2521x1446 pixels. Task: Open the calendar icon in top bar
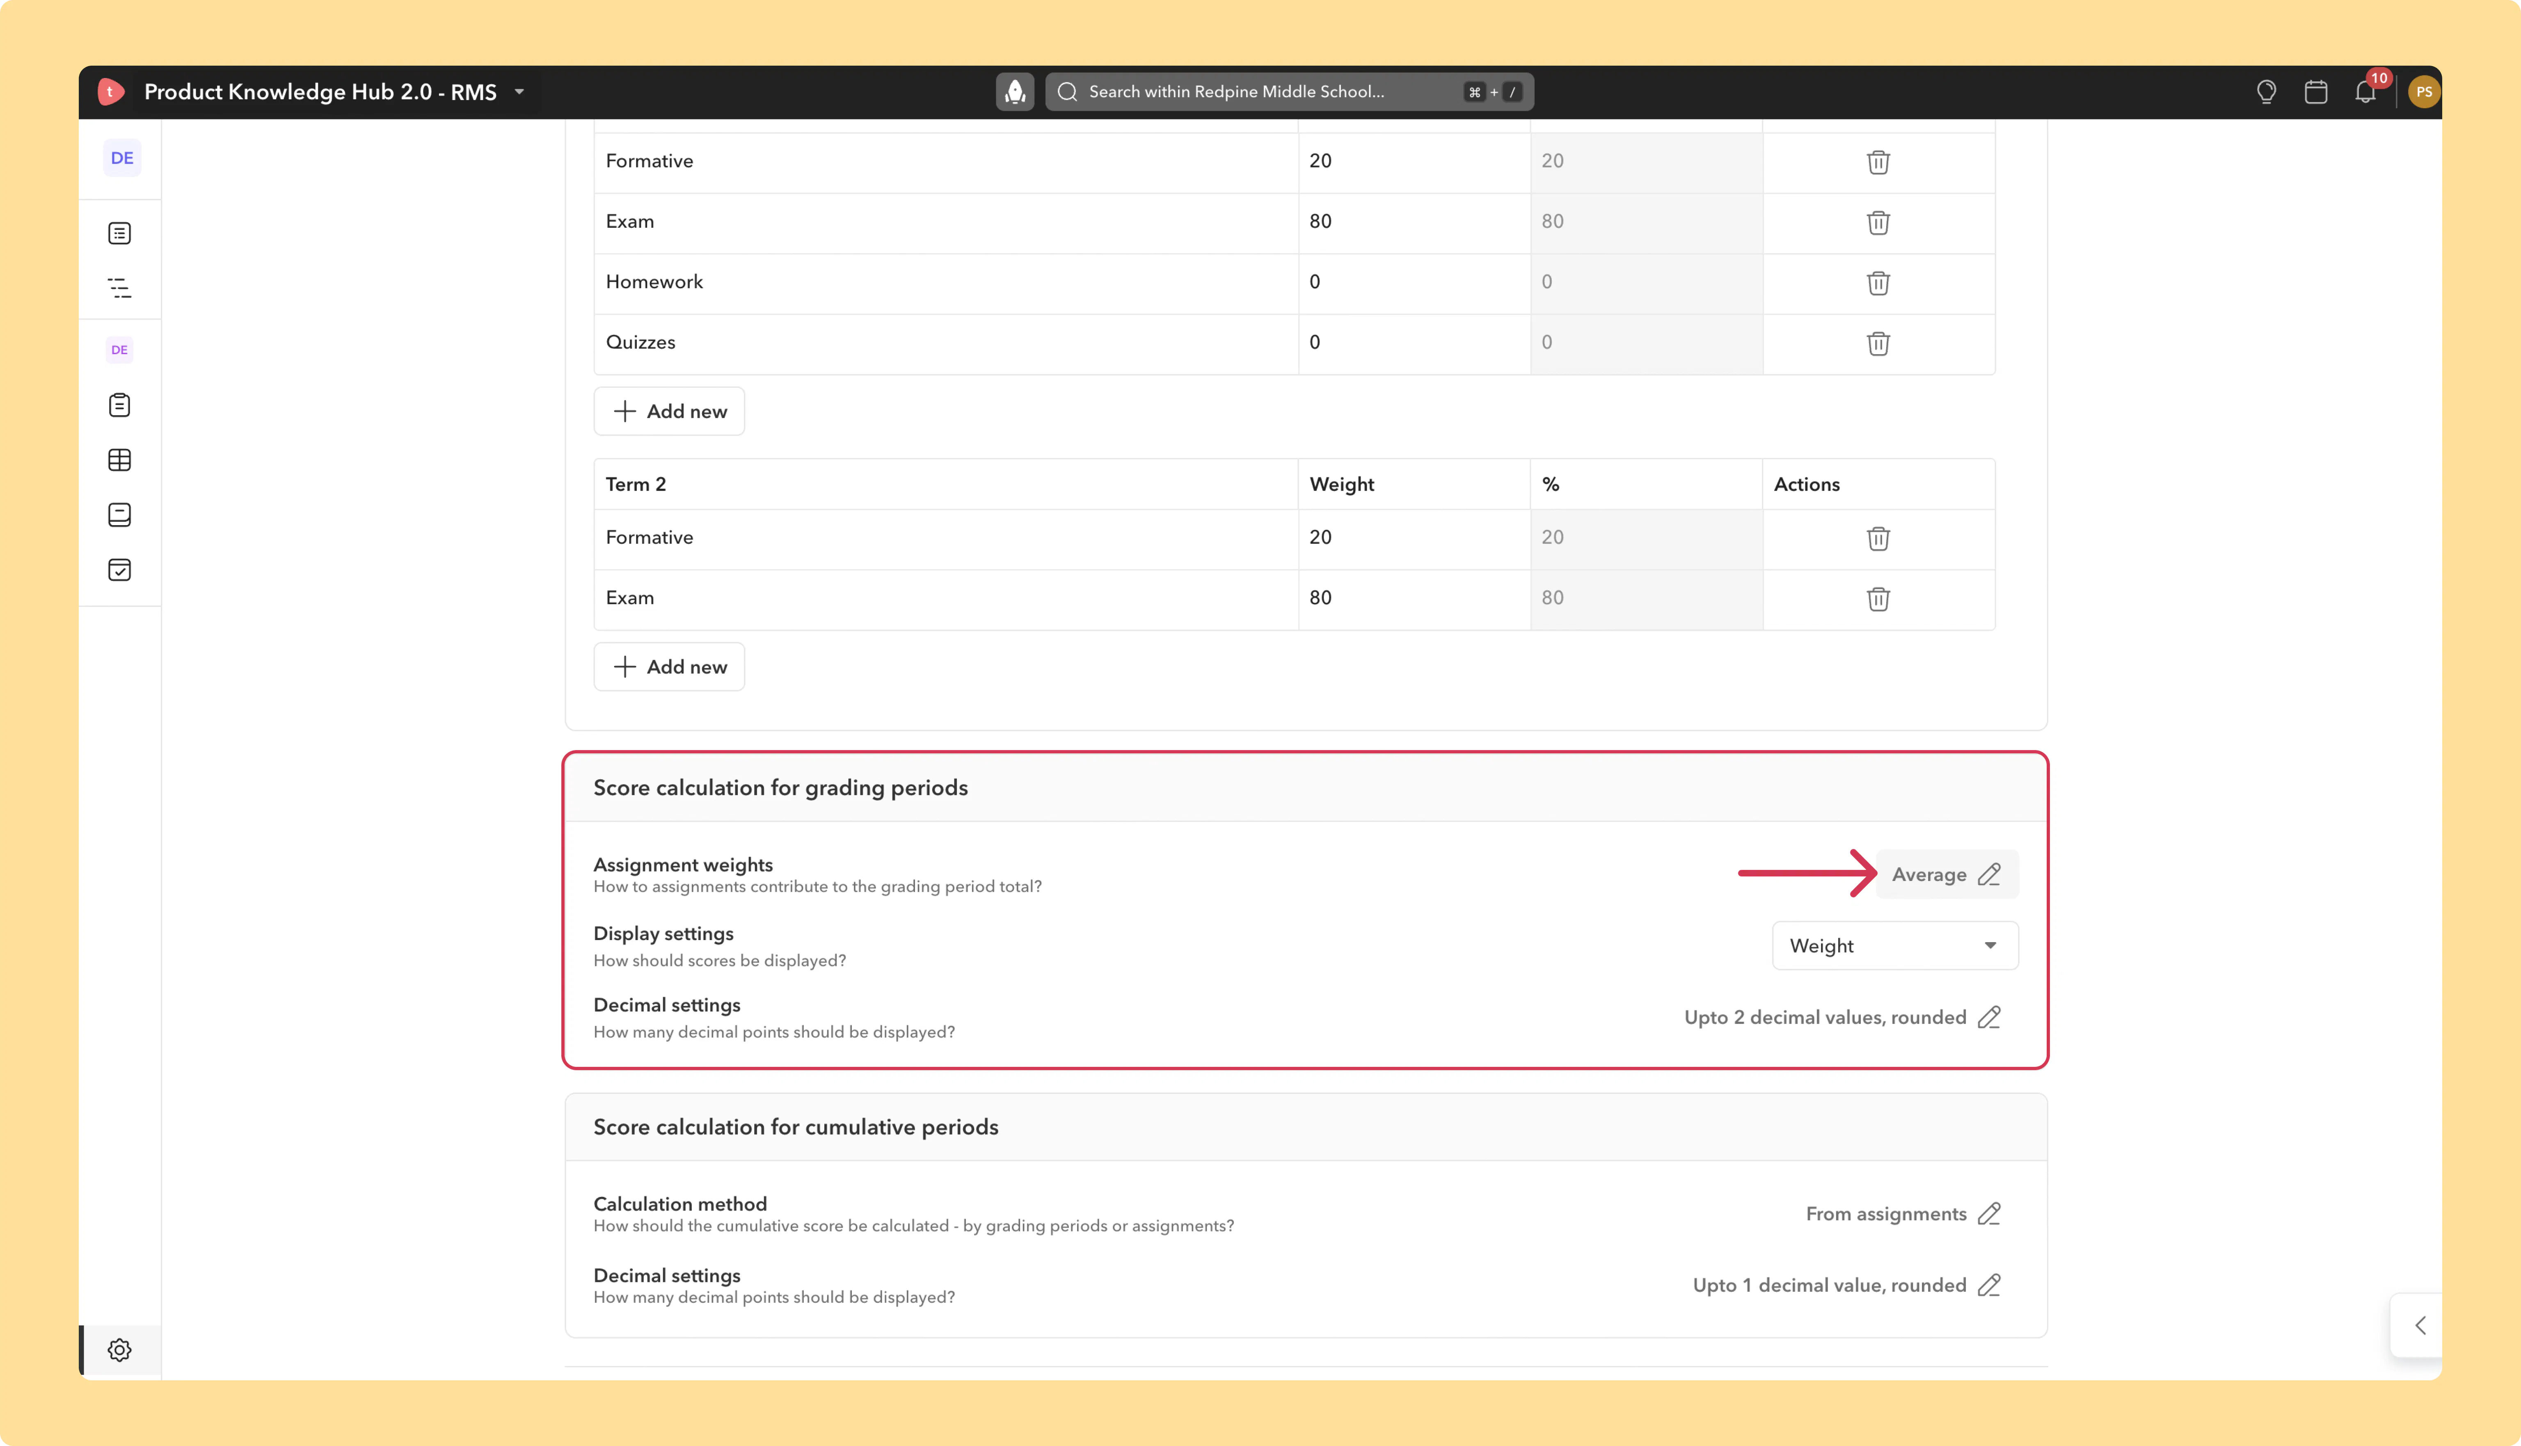[x=2315, y=92]
